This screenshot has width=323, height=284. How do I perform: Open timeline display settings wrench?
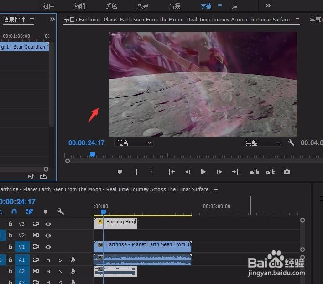click(x=61, y=212)
